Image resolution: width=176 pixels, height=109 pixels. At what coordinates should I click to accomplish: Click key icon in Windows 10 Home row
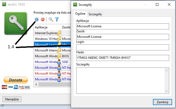click(x=59, y=39)
